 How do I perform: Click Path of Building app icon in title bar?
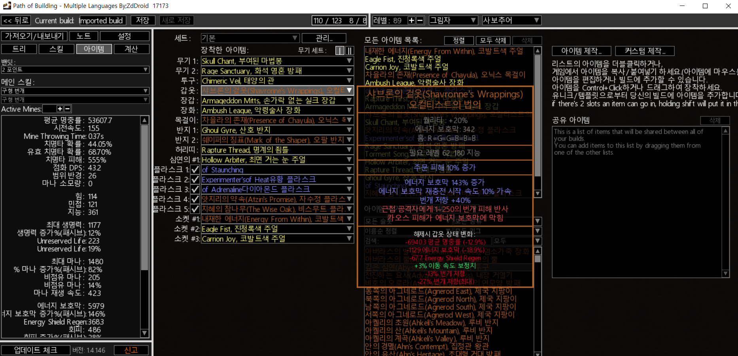pos(7,6)
